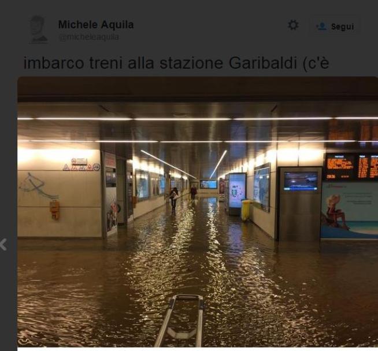Screen dimensions: 378x351
Task: Click the word Garibaldi in the tweet
Action: (262, 63)
